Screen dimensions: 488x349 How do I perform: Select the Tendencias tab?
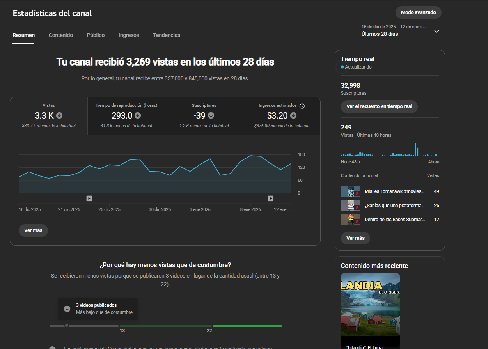pos(167,35)
